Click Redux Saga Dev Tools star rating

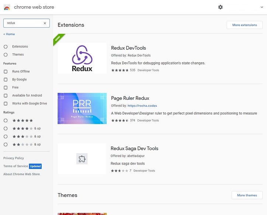tap(119, 171)
